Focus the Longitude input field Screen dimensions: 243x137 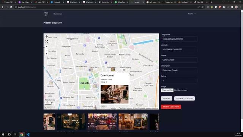[x=179, y=39]
